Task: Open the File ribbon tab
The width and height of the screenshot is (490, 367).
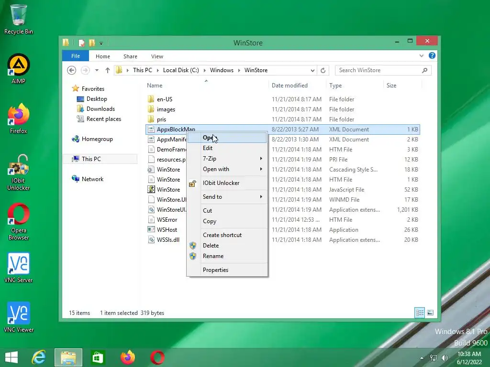Action: 76,56
